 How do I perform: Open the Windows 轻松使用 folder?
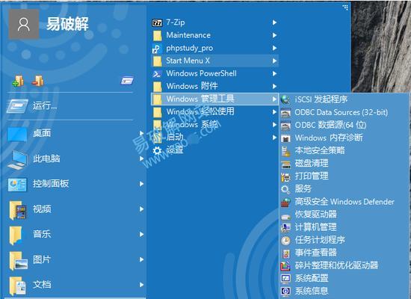point(214,111)
